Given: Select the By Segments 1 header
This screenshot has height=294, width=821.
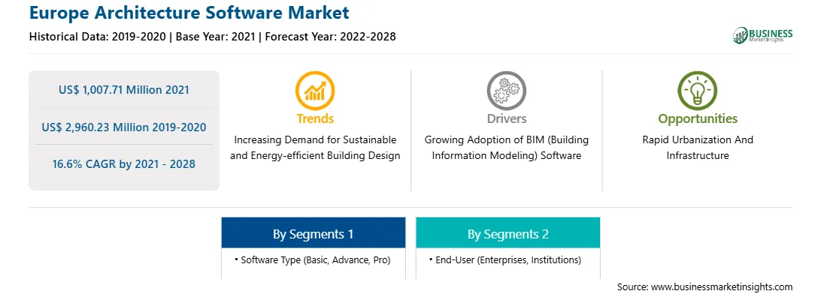Looking at the screenshot, I should click(313, 233).
